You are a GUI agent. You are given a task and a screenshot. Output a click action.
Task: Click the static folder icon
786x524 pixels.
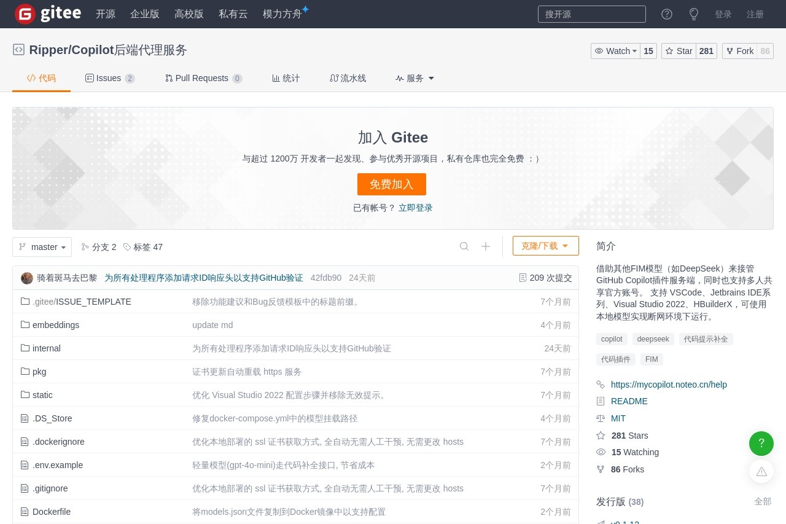(25, 394)
